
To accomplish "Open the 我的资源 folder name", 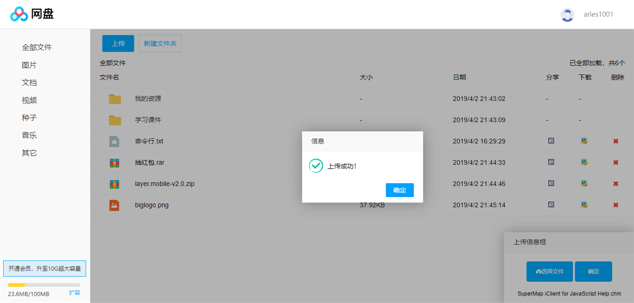I will click(148, 99).
